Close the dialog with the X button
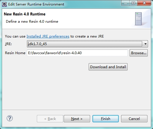Image resolution: width=153 pixels, height=129 pixels. (x=144, y=3)
